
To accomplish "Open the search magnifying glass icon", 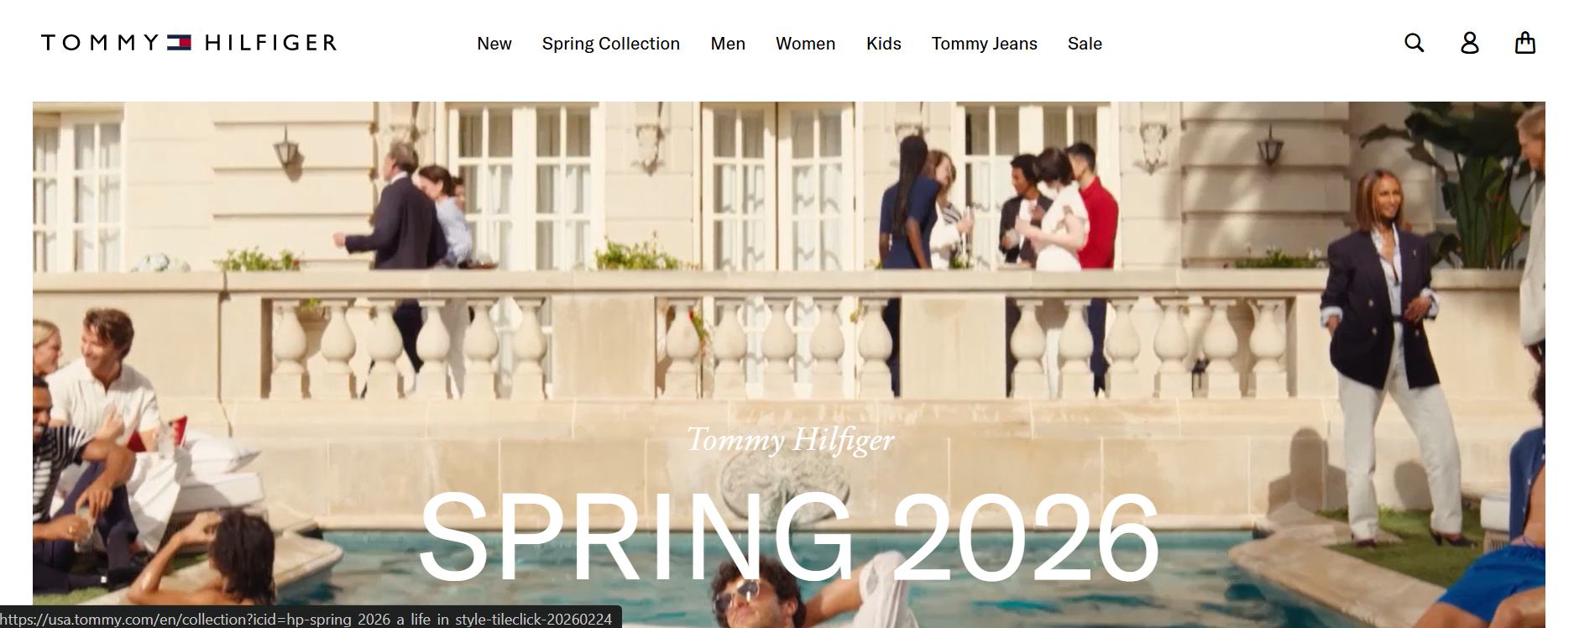I will point(1415,43).
